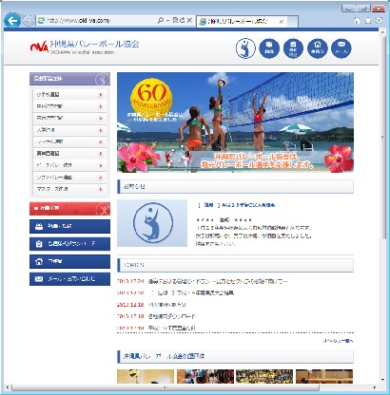
Task: Reload the page with the refresh icon
Action: (x=183, y=21)
